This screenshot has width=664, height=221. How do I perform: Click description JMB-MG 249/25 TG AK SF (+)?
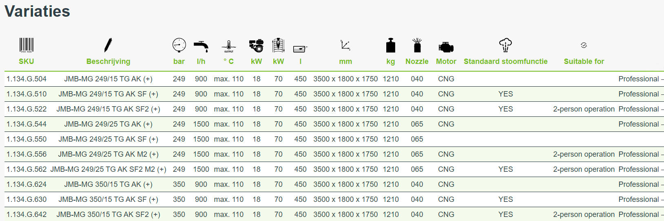click(x=108, y=139)
